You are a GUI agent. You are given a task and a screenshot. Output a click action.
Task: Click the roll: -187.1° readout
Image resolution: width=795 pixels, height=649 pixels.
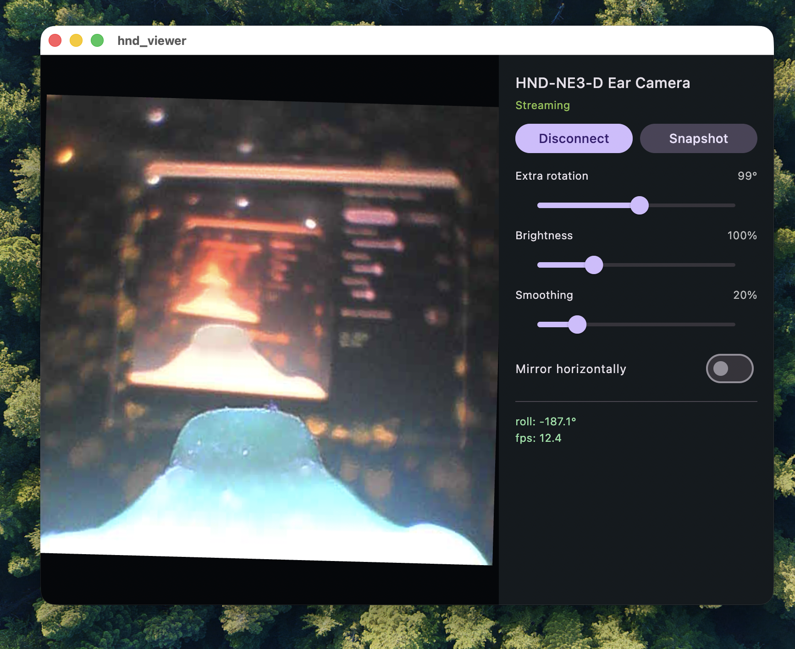click(546, 422)
